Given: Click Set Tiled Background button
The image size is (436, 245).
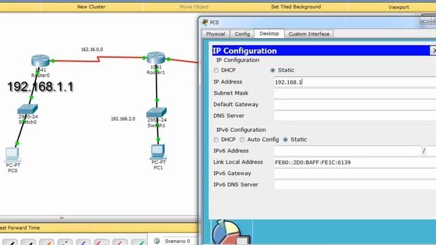Looking at the screenshot, I should 296,7.
